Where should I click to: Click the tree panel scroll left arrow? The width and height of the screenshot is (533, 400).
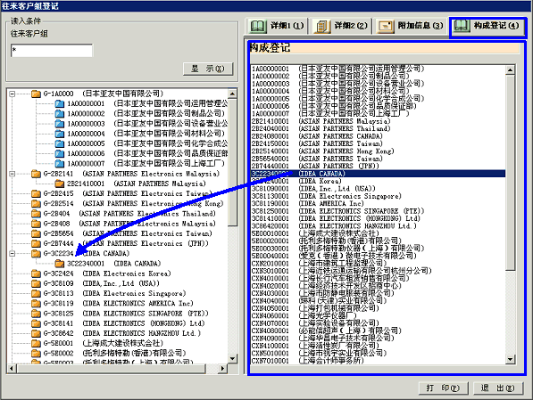12,369
